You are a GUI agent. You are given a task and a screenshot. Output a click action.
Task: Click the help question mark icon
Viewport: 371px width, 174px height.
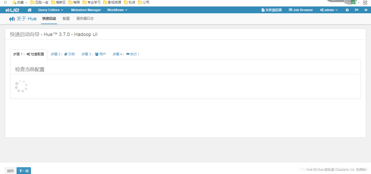click(347, 10)
